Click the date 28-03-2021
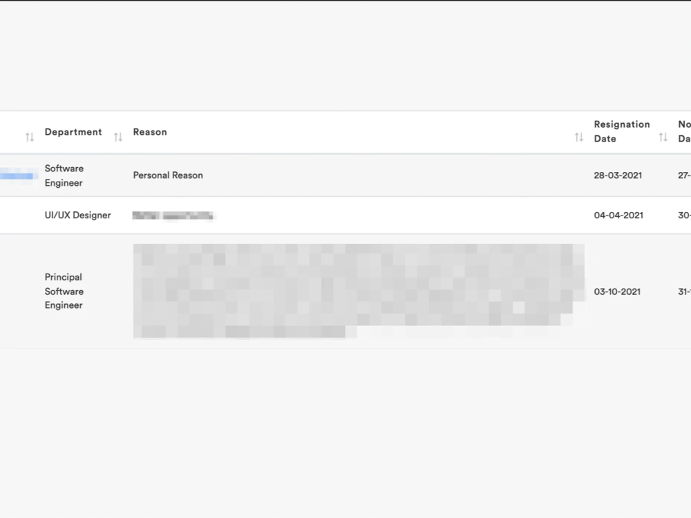Image resolution: width=691 pixels, height=518 pixels. coord(618,175)
